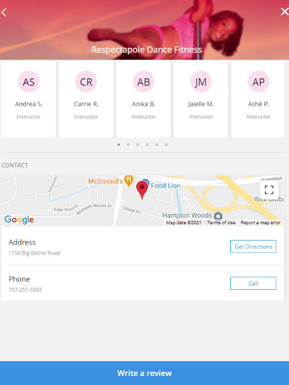Jump to last instructor carousel page dot
Screen dimensions: 289x385
(x=166, y=145)
